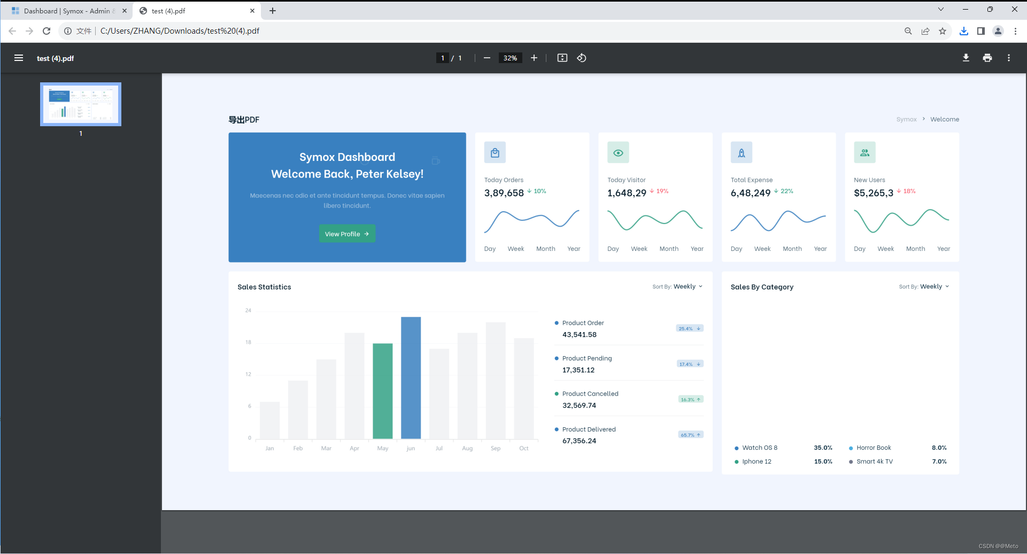Open PDF viewer more actions menu
This screenshot has width=1027, height=554.
tap(1009, 58)
